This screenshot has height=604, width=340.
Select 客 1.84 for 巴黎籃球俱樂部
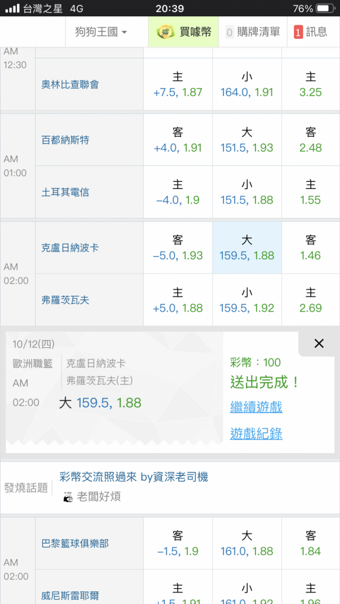311,544
